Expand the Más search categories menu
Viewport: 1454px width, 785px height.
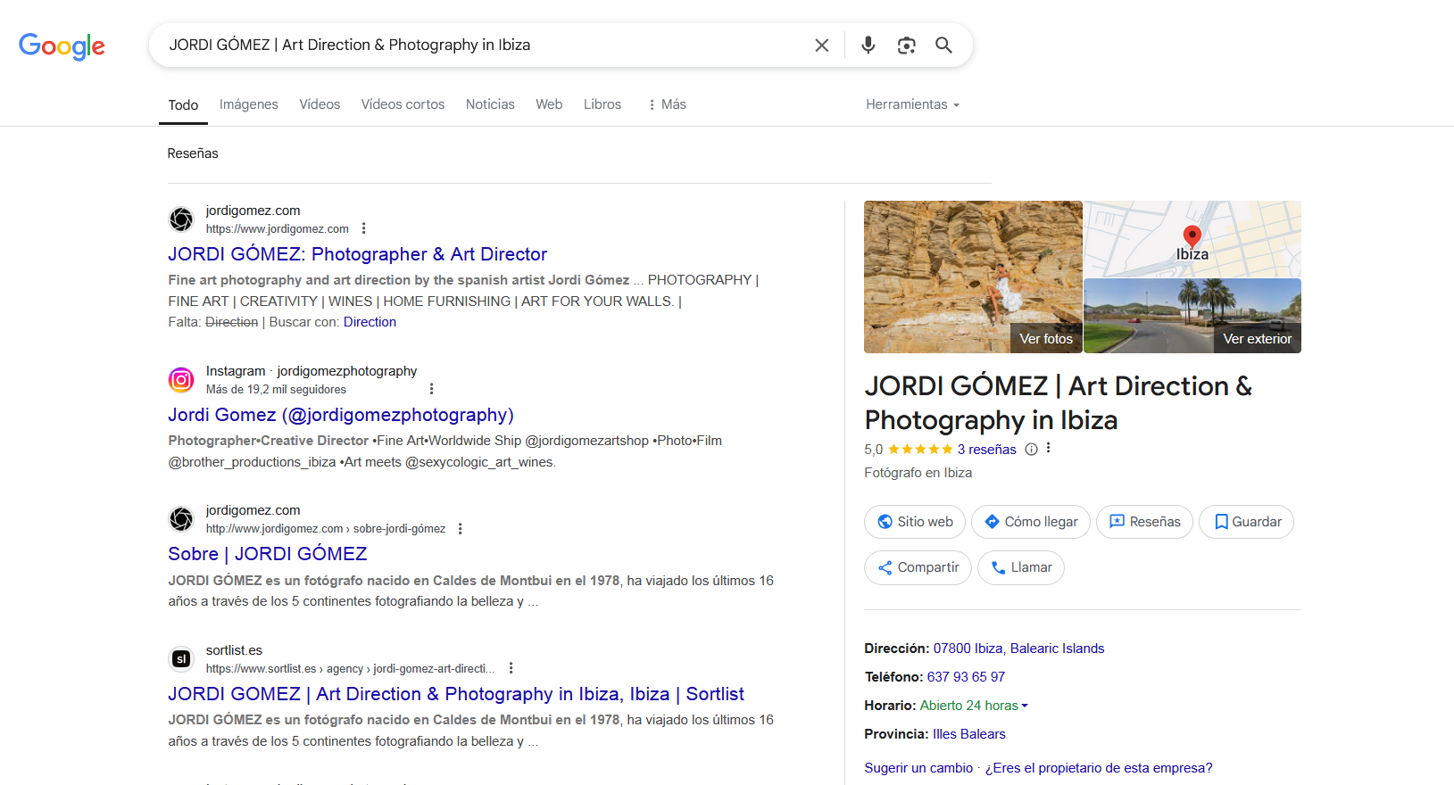667,104
